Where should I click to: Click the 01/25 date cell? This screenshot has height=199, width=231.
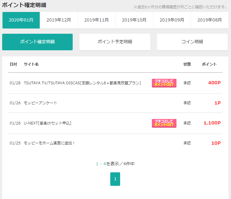click(15, 143)
